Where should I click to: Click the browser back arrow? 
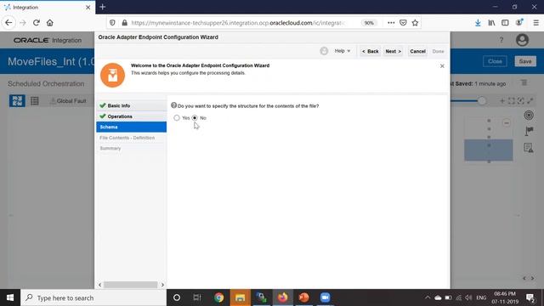pyautogui.click(x=8, y=23)
